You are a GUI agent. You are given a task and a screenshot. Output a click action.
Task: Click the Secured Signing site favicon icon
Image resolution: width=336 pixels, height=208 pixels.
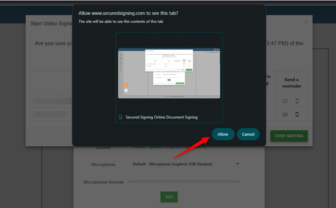[120, 117]
